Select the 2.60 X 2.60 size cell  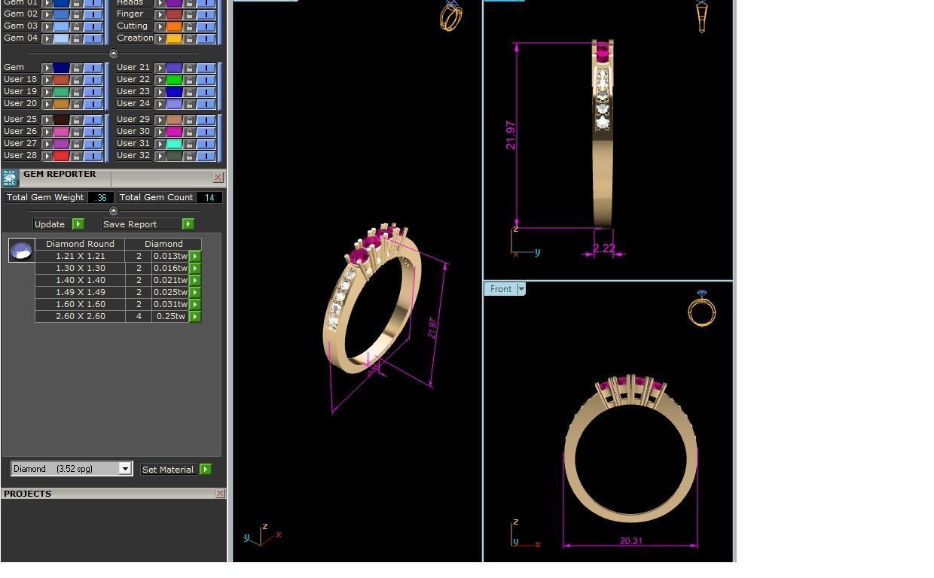pos(80,316)
